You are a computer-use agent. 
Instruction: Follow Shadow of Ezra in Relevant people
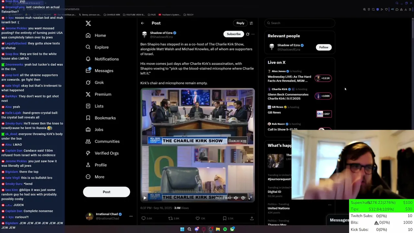click(324, 47)
